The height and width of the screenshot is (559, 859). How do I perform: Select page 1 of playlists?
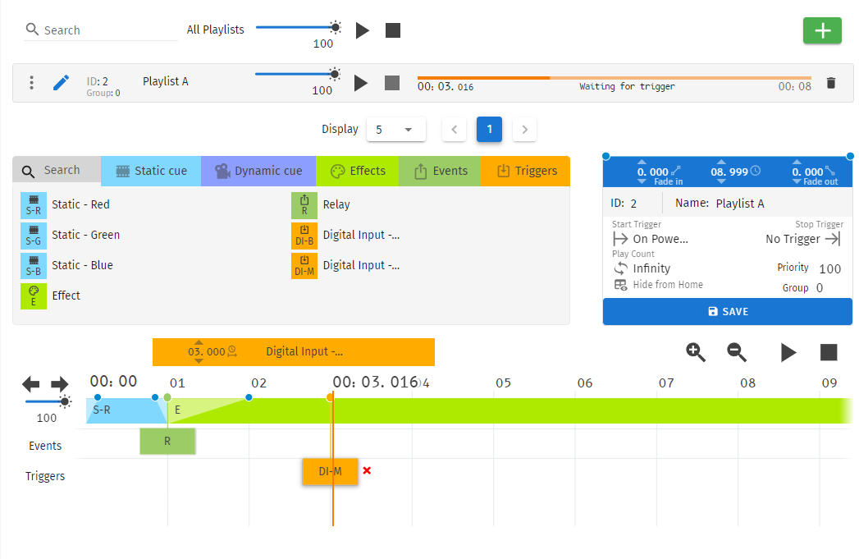pyautogui.click(x=489, y=130)
